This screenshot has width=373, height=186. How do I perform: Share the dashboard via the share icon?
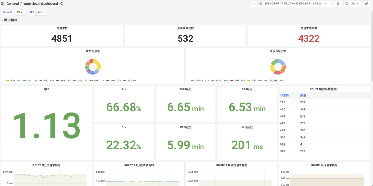pyautogui.click(x=61, y=4)
